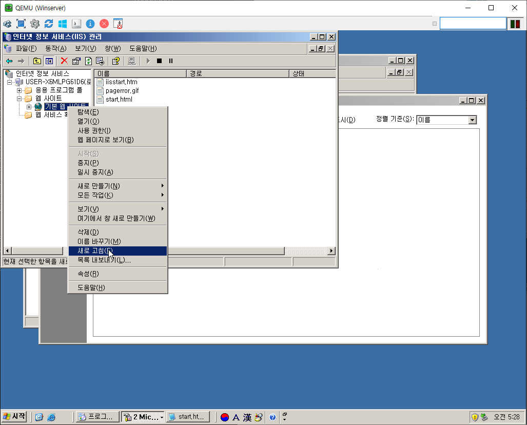
Task: Click QEMU red disconnect circle icon
Action: click(x=104, y=24)
